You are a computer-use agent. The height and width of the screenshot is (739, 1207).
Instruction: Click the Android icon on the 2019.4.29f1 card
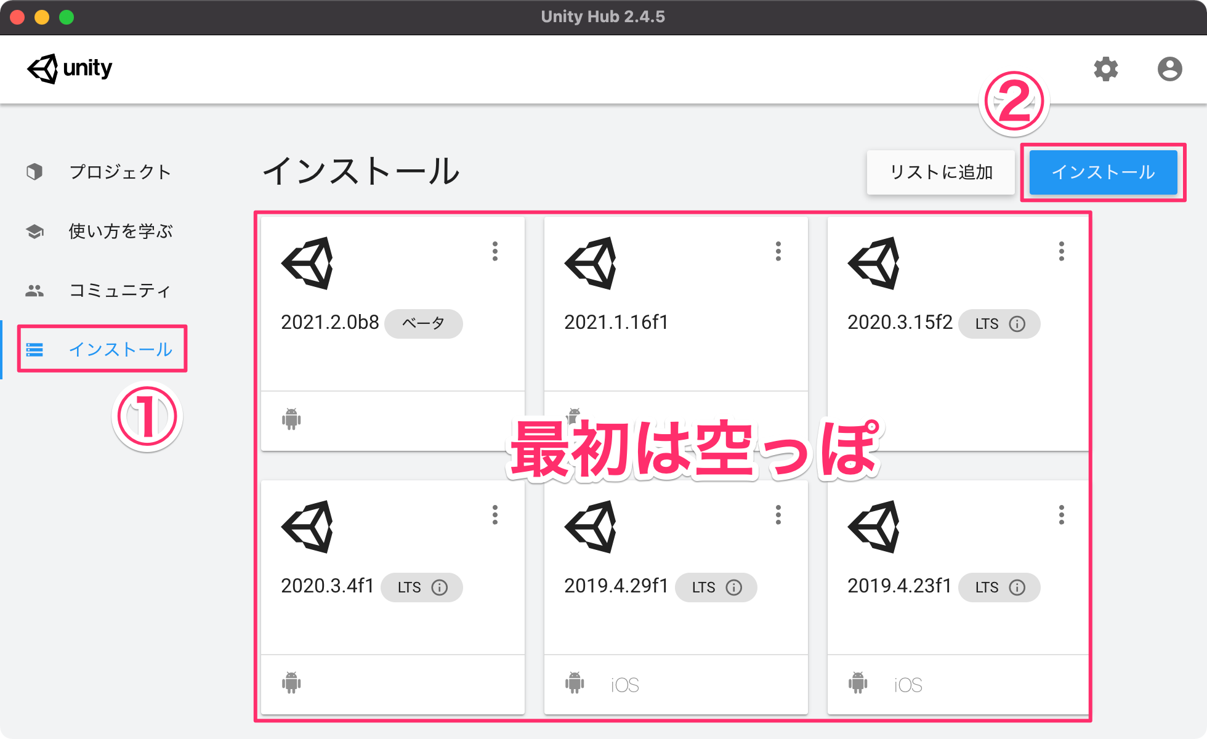[575, 683]
